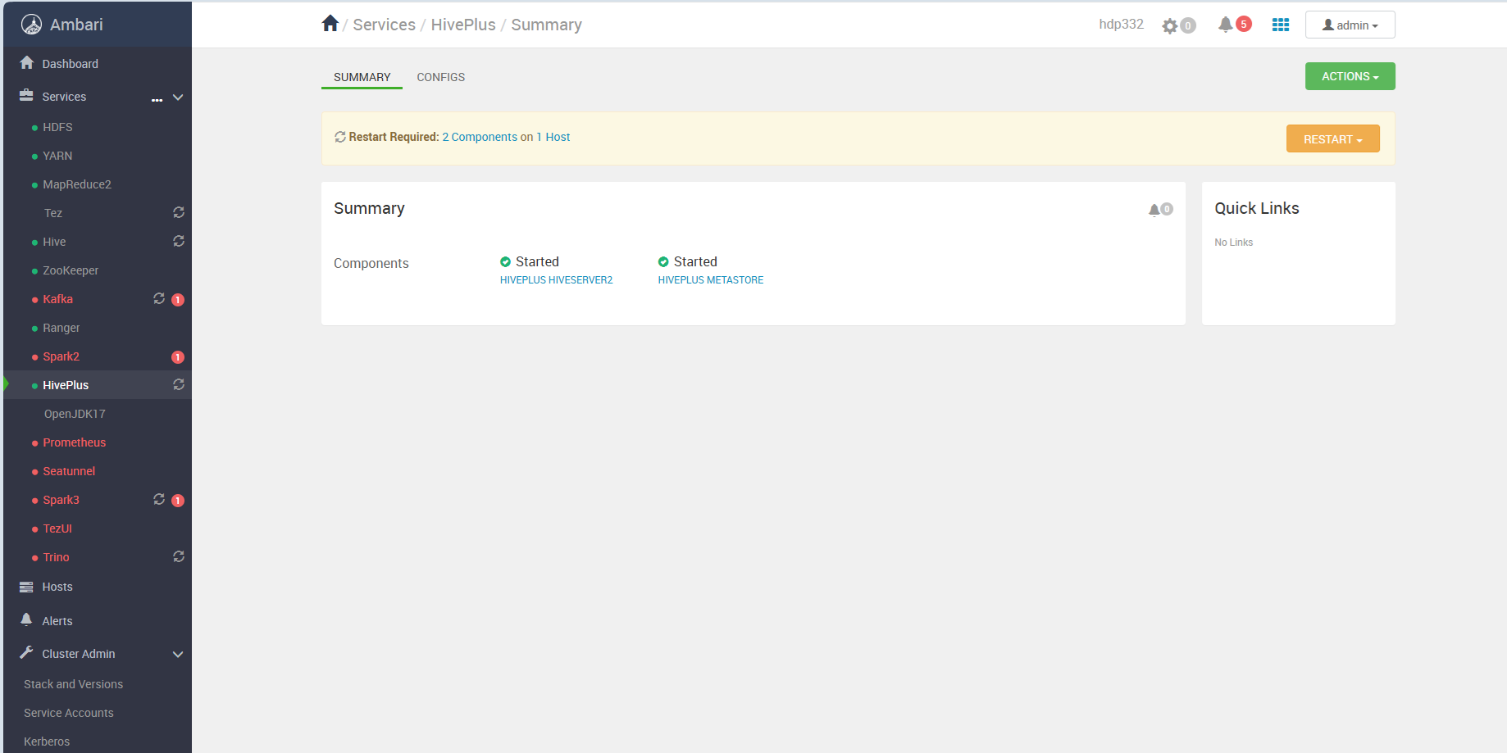Open the views grid icon
This screenshot has height=753, width=1507.
click(1281, 25)
